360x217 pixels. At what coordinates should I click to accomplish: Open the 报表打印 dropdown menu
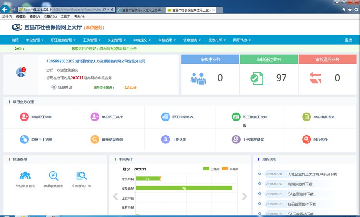click(x=217, y=40)
